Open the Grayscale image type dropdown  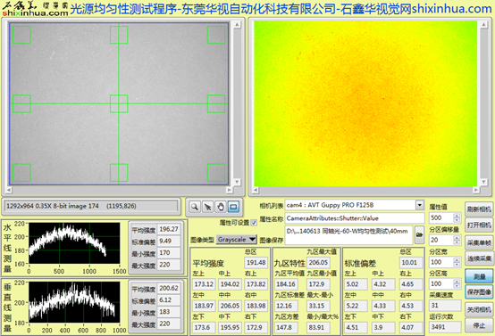coord(237,240)
